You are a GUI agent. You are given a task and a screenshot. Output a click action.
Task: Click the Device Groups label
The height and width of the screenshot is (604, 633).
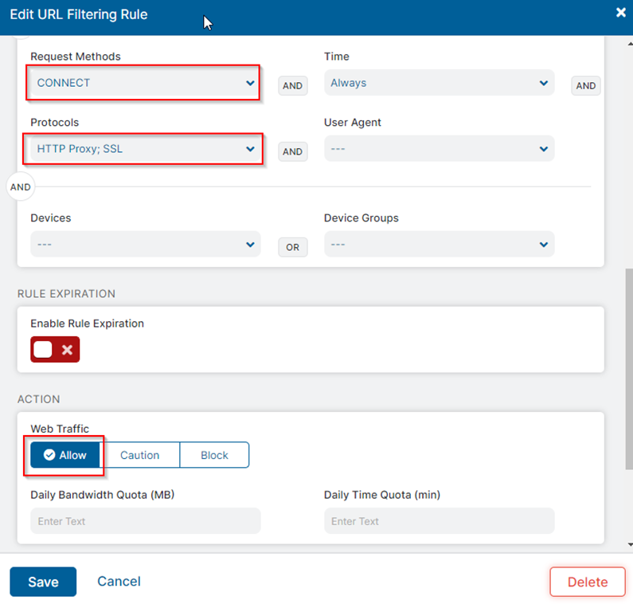point(361,218)
